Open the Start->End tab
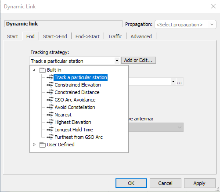Screen dimensions: 220x192 tap(55, 36)
